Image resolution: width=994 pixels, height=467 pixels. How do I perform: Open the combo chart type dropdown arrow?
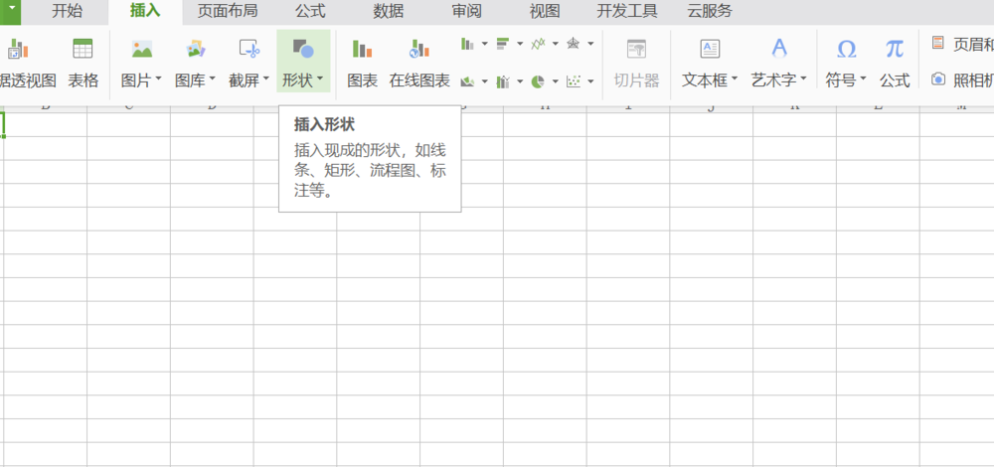click(x=520, y=81)
